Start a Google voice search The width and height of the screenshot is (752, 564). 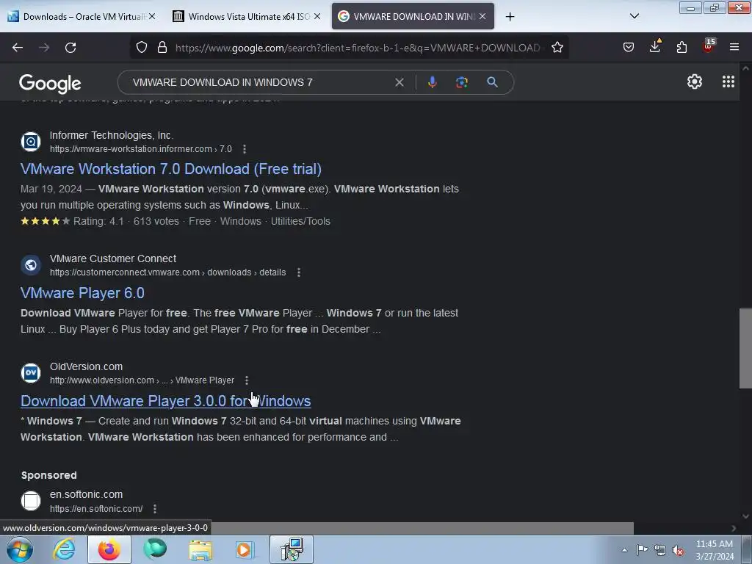click(432, 82)
